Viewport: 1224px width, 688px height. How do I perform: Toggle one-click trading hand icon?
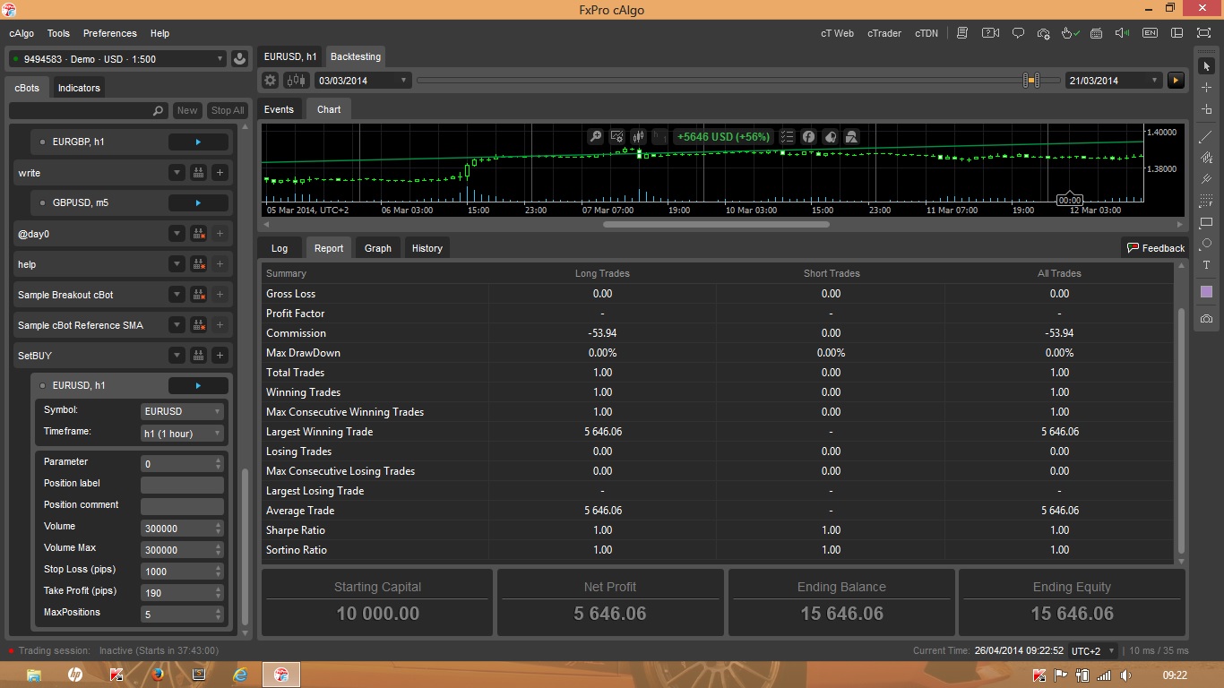[1069, 33]
